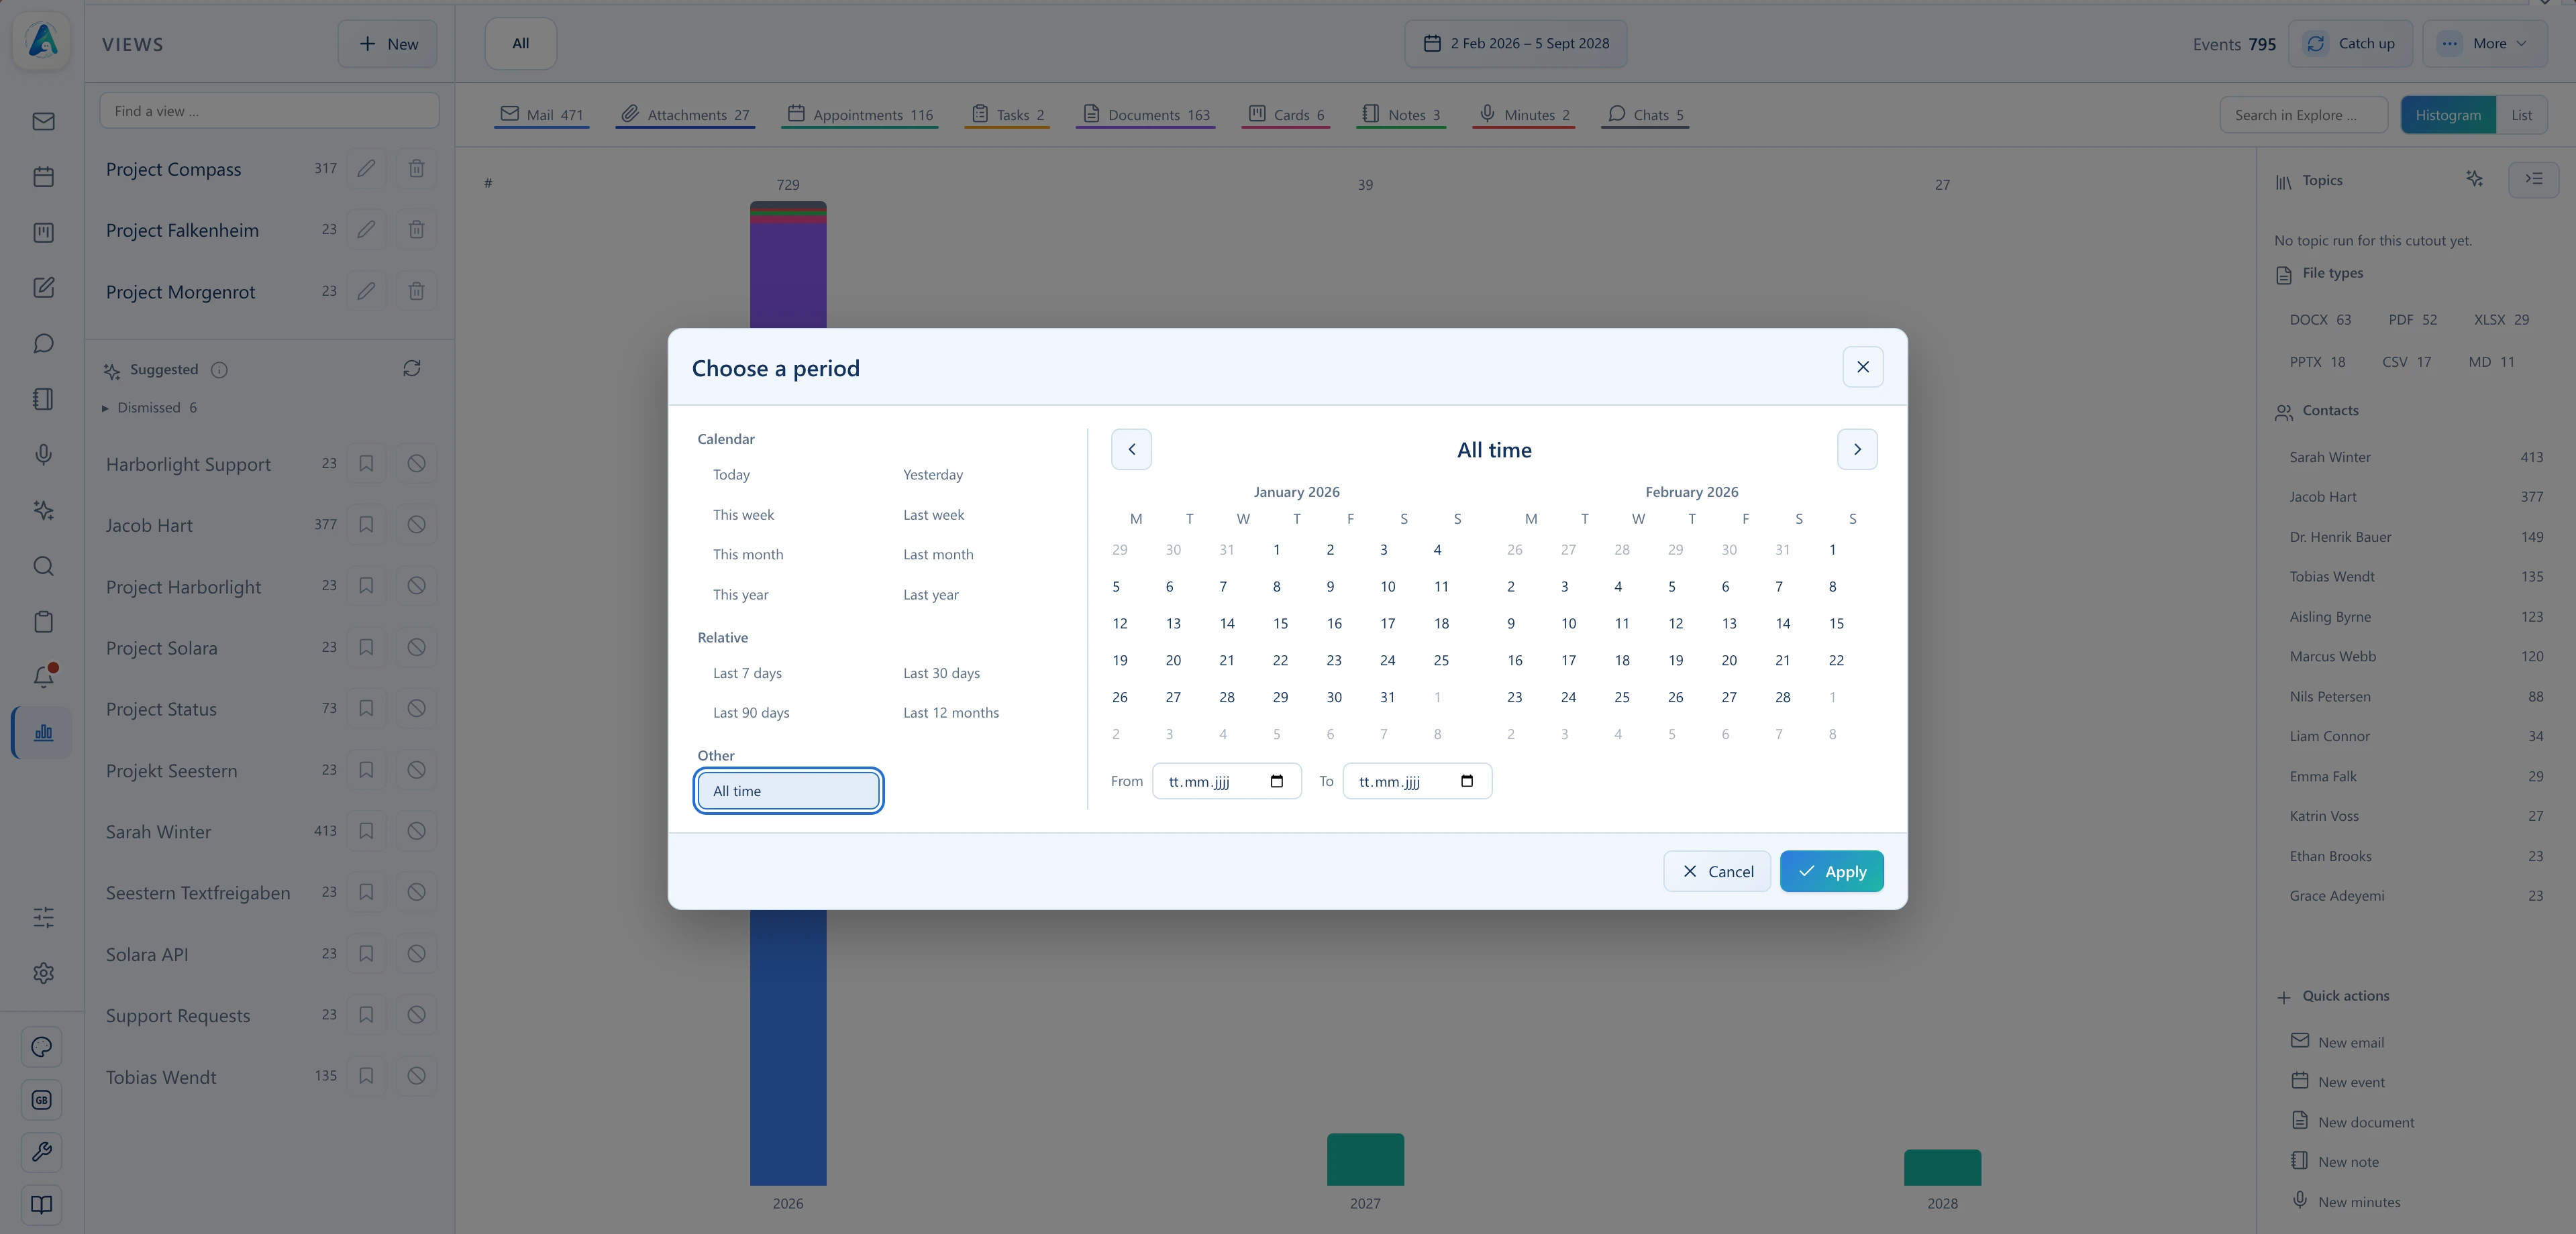This screenshot has height=1234, width=2576.
Task: Open the Mail 471 tab
Action: tap(542, 115)
